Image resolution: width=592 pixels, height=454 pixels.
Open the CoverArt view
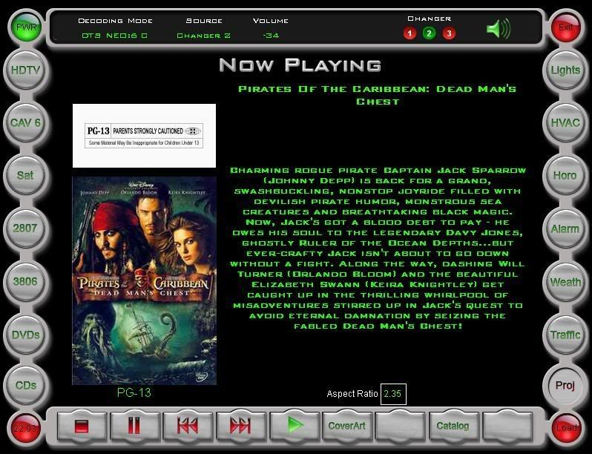346,426
